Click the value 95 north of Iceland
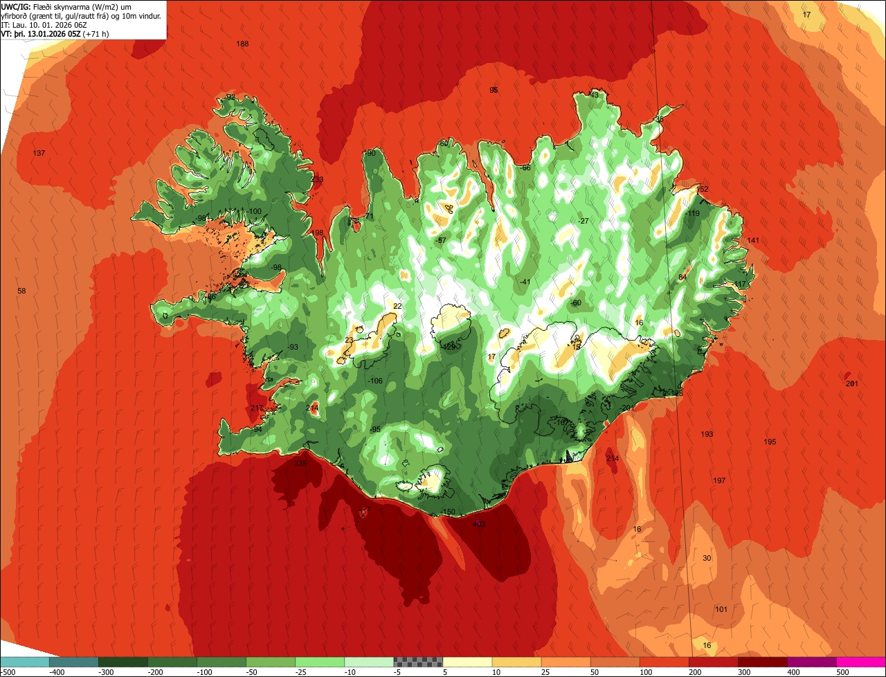The width and height of the screenshot is (886, 677). coord(494,90)
